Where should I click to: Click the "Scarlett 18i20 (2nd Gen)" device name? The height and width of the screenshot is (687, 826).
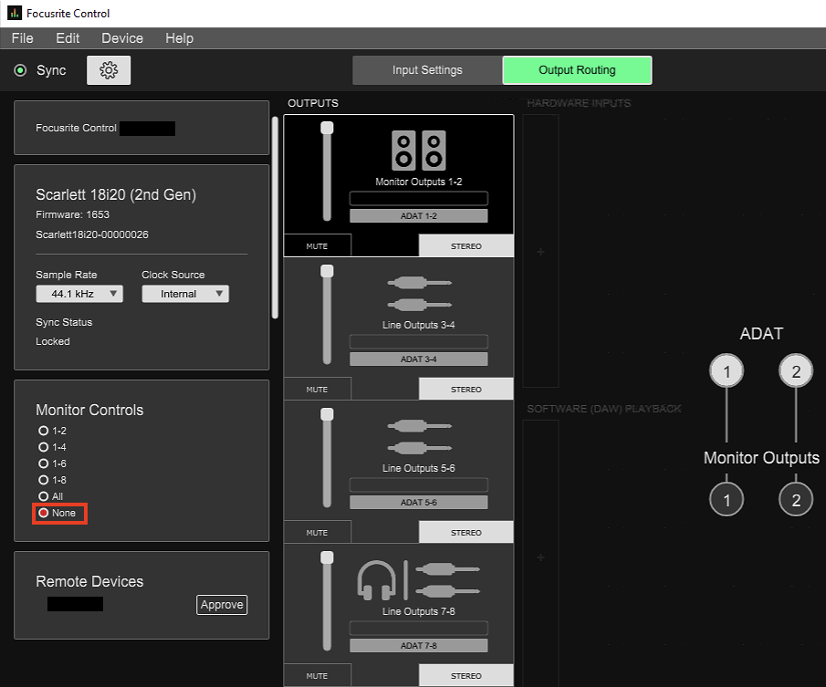(x=116, y=194)
